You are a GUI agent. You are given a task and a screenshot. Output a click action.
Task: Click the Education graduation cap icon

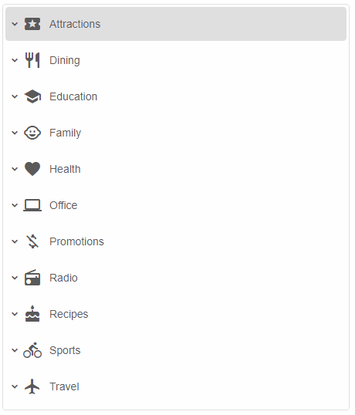(x=32, y=96)
